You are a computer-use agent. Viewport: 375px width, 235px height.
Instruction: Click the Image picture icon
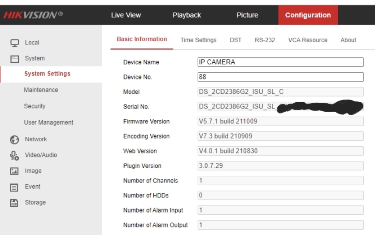coord(14,171)
